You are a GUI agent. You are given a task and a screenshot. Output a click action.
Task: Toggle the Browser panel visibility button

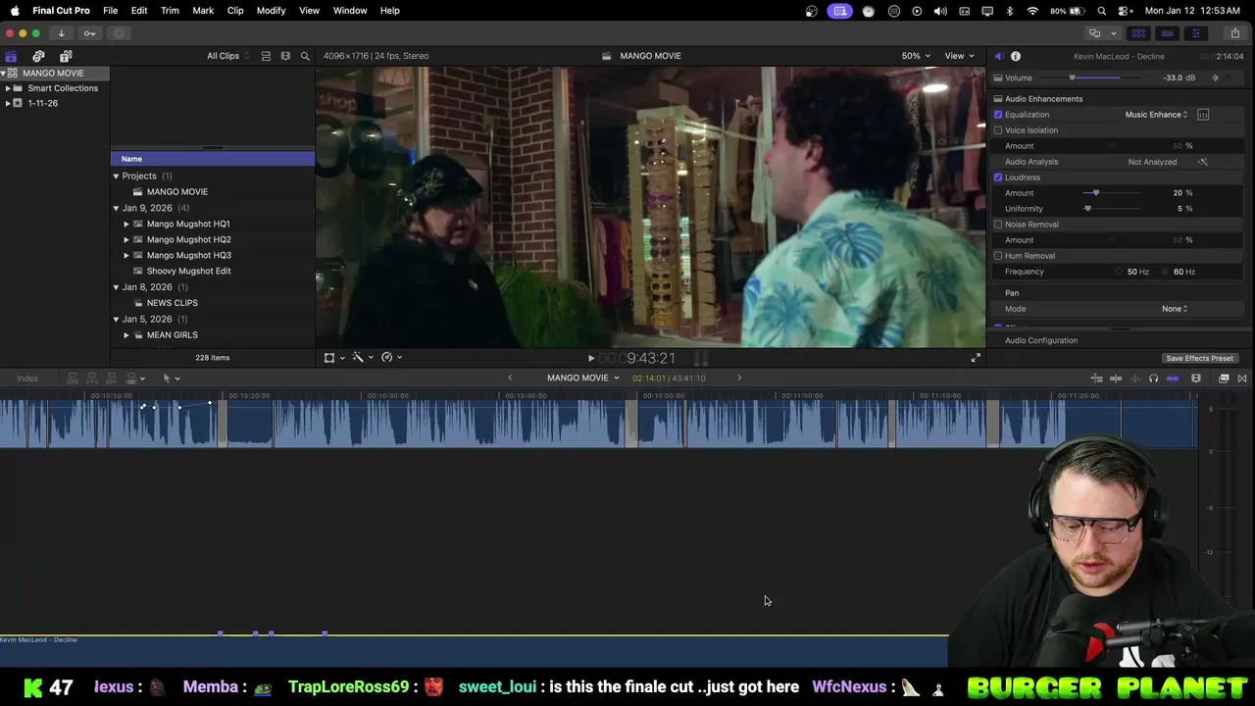[1138, 33]
